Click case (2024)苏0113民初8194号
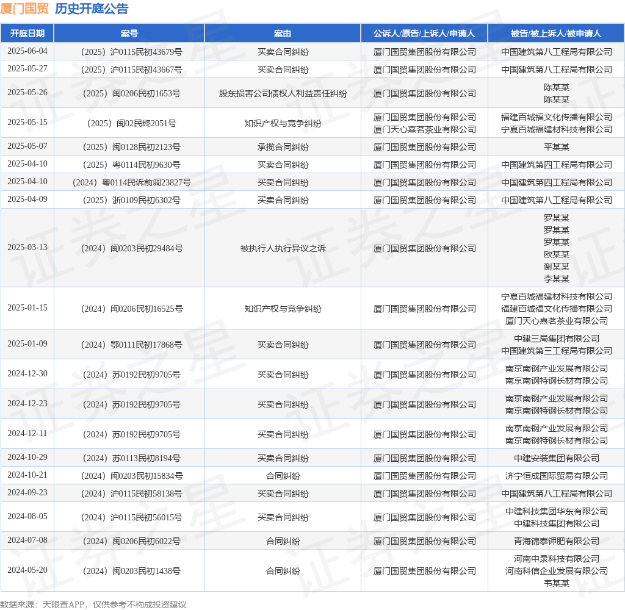 pos(132,458)
